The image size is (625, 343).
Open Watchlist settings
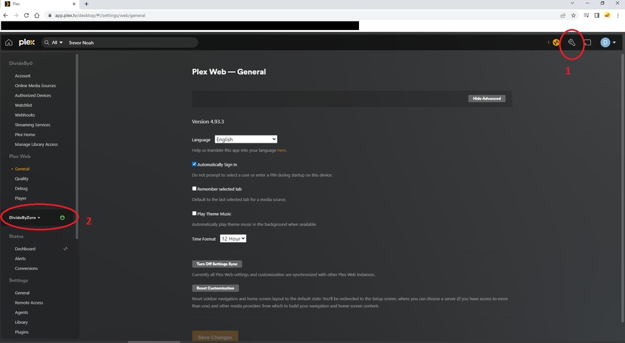[24, 105]
